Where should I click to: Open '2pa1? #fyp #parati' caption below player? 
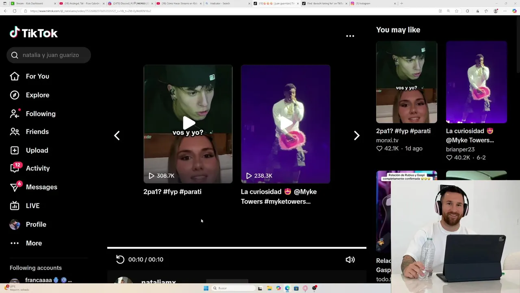click(x=172, y=192)
